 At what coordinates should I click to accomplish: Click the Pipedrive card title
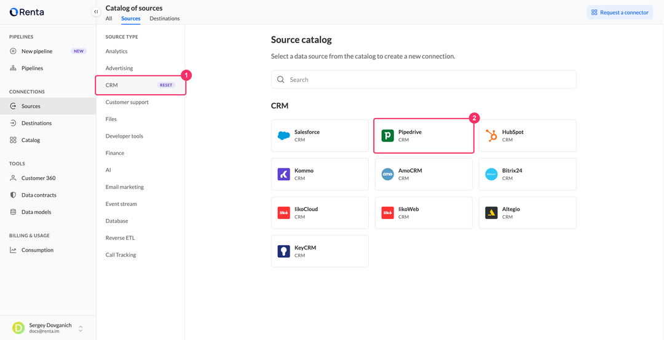[410, 132]
